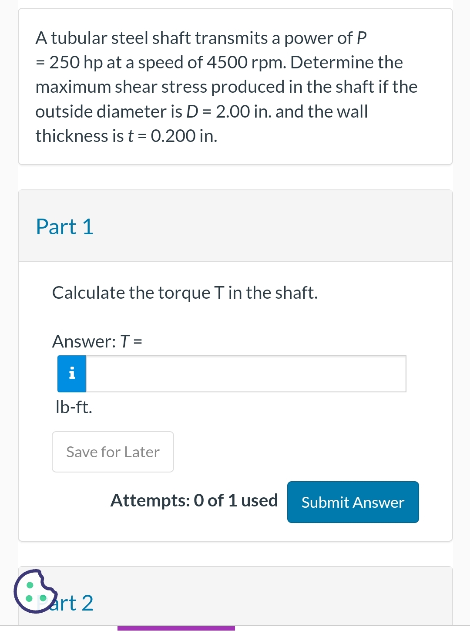
Task: Click the Attempts: 0 of 1 used label
Action: click(194, 500)
